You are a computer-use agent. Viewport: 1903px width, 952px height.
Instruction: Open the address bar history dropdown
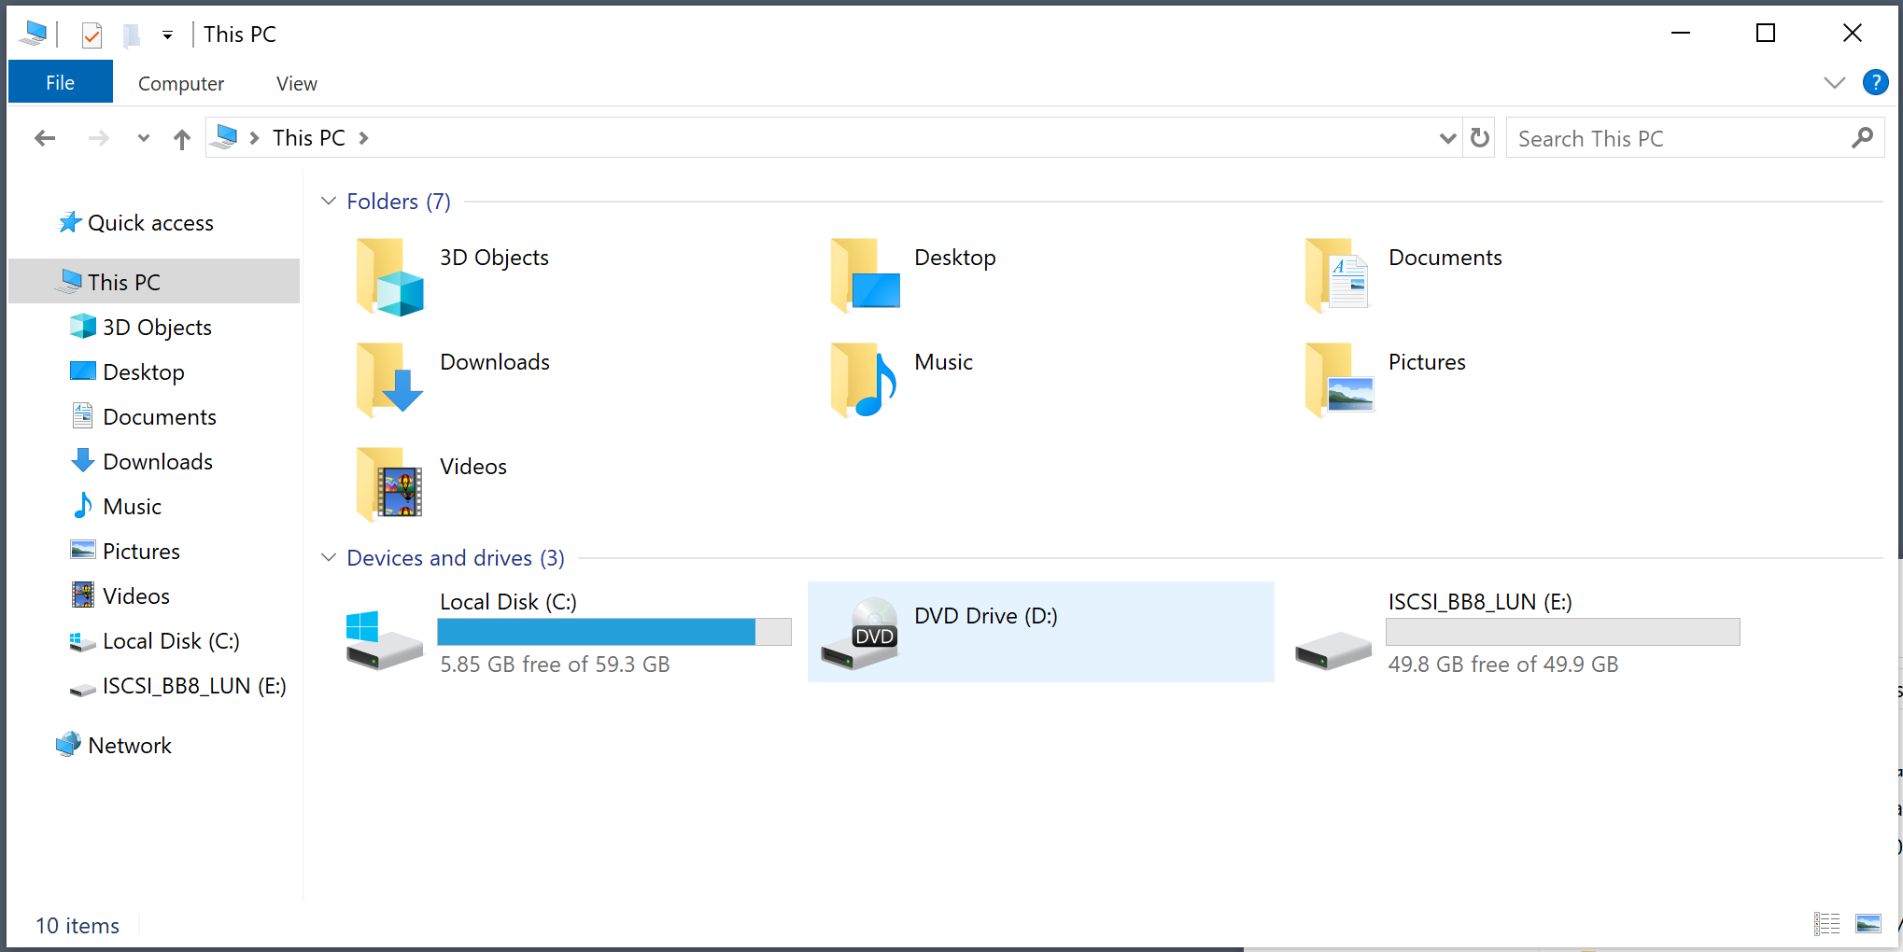click(x=1447, y=138)
